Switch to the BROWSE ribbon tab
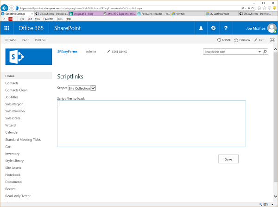Image resolution: width=278 pixels, height=207 pixels. [11, 40]
